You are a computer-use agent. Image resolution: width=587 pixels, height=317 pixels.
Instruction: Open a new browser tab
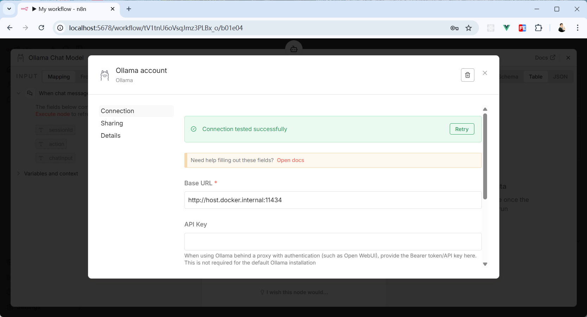click(129, 9)
